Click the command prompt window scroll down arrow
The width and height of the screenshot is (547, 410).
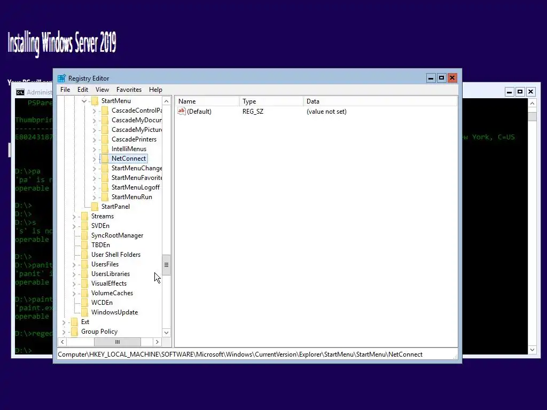(532, 350)
